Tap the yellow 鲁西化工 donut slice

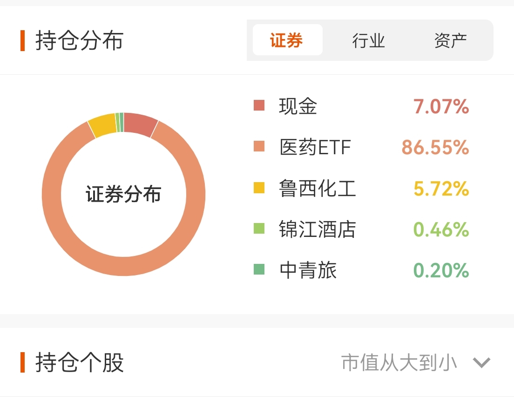(102, 125)
